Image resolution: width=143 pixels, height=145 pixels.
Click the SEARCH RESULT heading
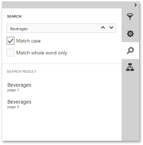(21, 71)
